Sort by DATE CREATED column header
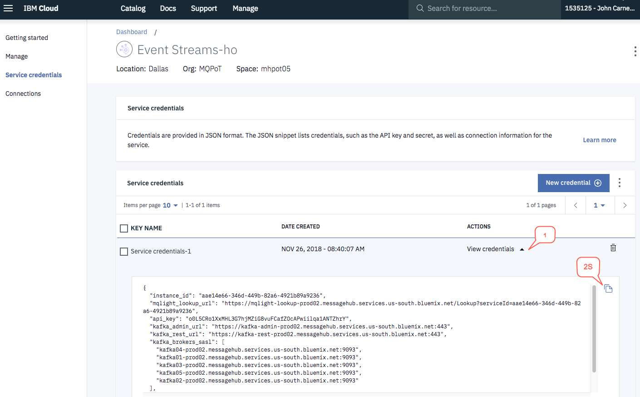The height and width of the screenshot is (397, 640). coord(300,227)
